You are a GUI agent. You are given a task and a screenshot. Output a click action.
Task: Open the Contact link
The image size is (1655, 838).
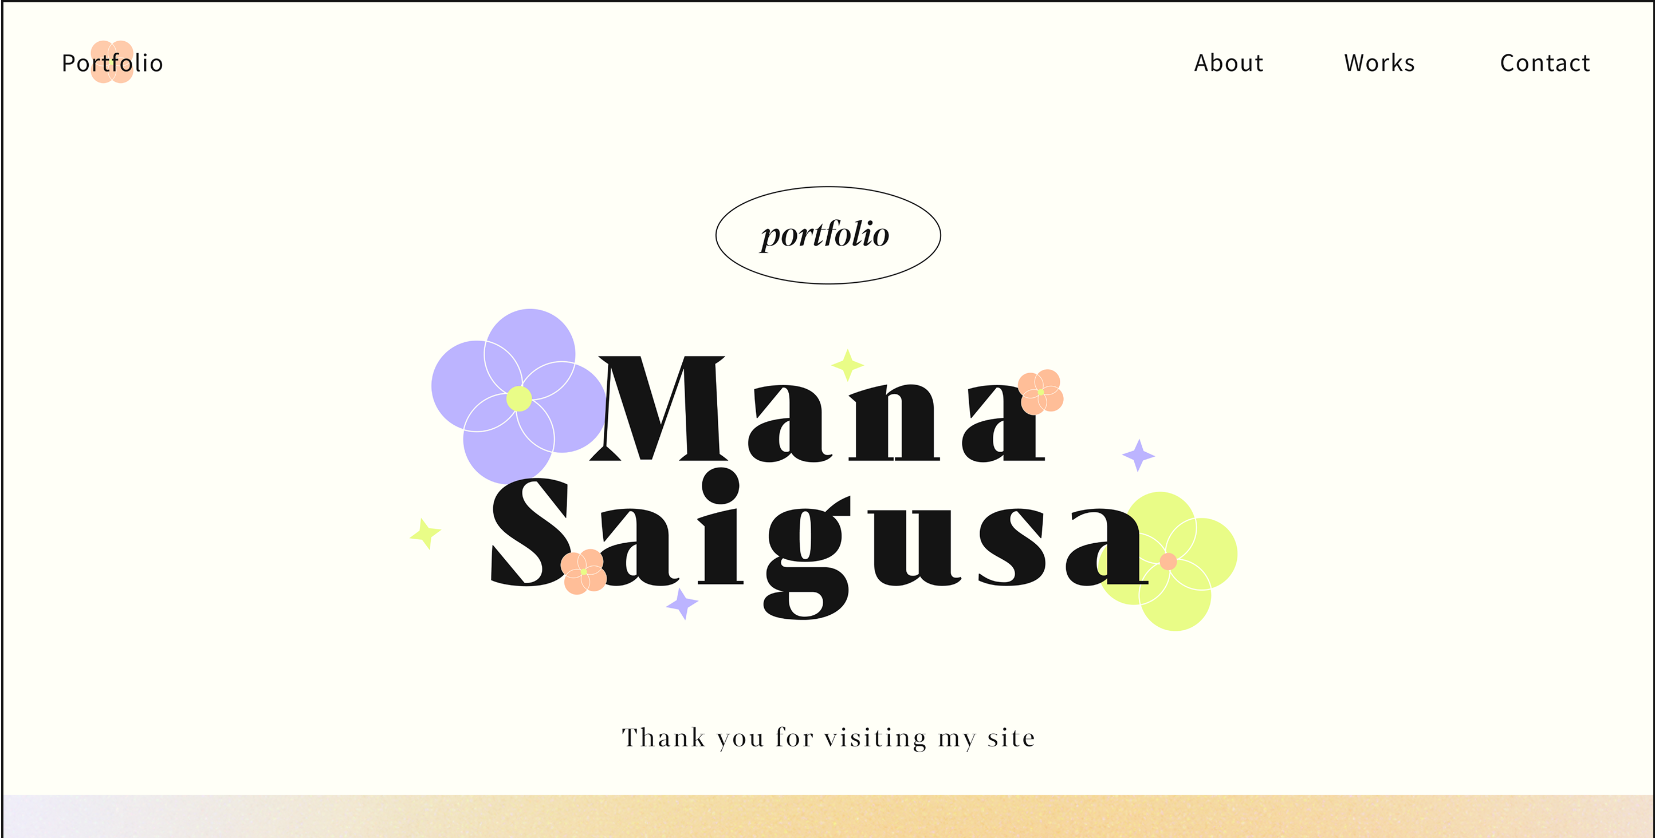[x=1544, y=63]
